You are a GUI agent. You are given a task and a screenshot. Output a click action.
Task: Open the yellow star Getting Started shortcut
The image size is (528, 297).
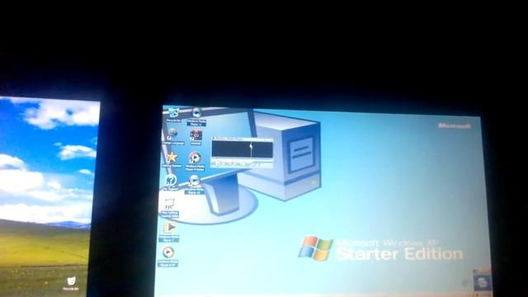coord(172,159)
